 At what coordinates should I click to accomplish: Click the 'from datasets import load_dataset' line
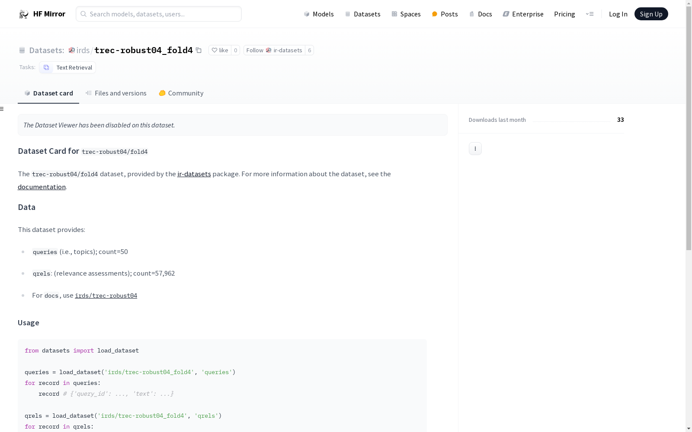tap(82, 350)
